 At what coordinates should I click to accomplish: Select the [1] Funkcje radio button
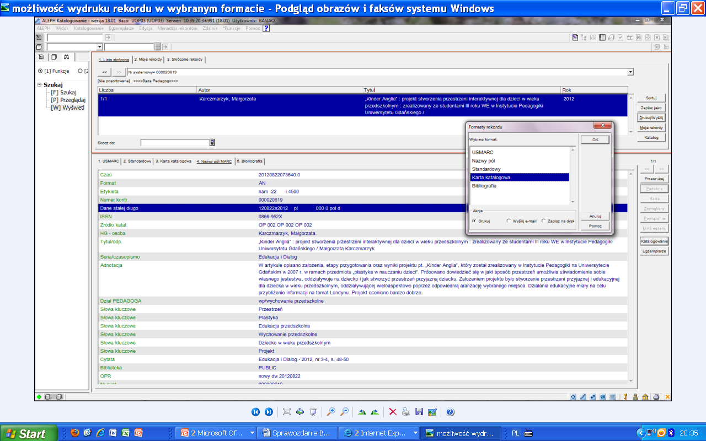pyautogui.click(x=40, y=71)
